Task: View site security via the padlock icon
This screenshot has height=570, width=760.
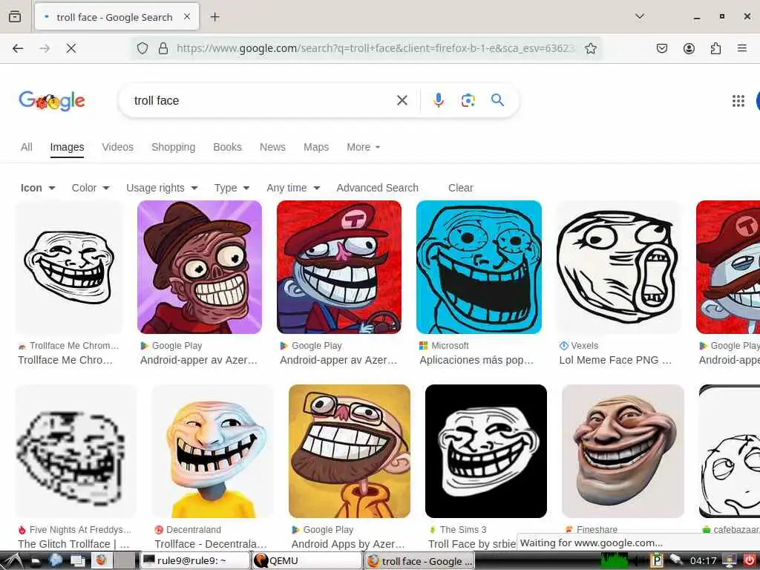Action: pos(163,48)
